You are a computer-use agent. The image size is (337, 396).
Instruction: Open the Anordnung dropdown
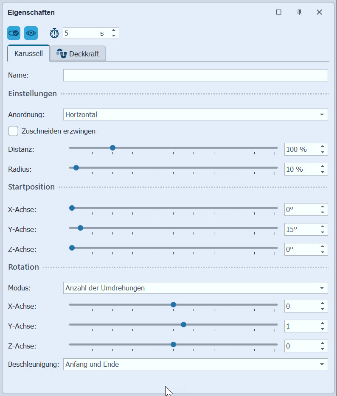click(x=195, y=114)
